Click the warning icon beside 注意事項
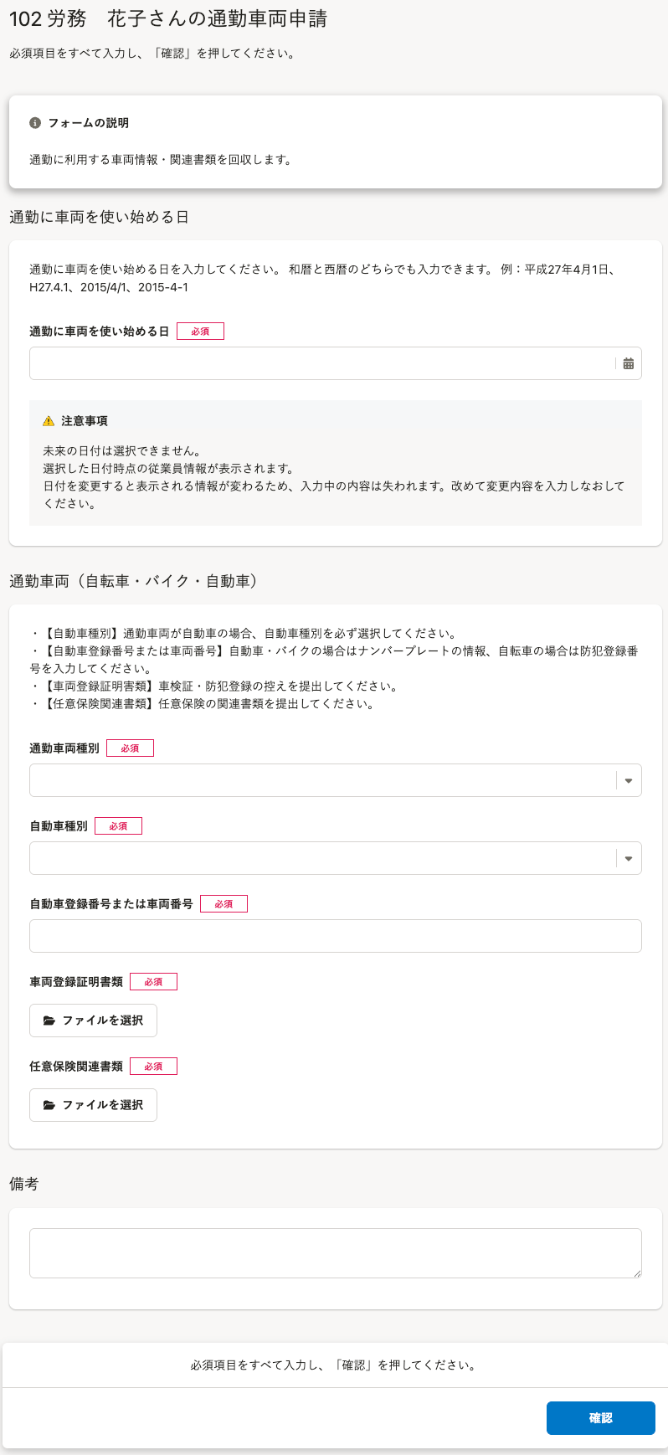The height and width of the screenshot is (1455, 668). coord(49,421)
